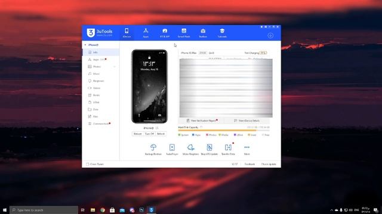Click the download circle icon in the header
This screenshot has width=382, height=214.
click(x=270, y=36)
